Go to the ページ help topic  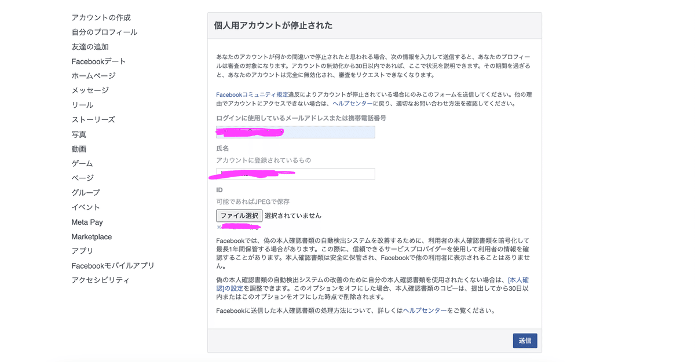(82, 178)
